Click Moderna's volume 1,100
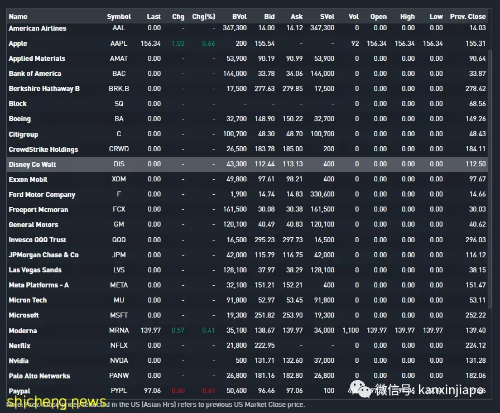 (x=350, y=330)
